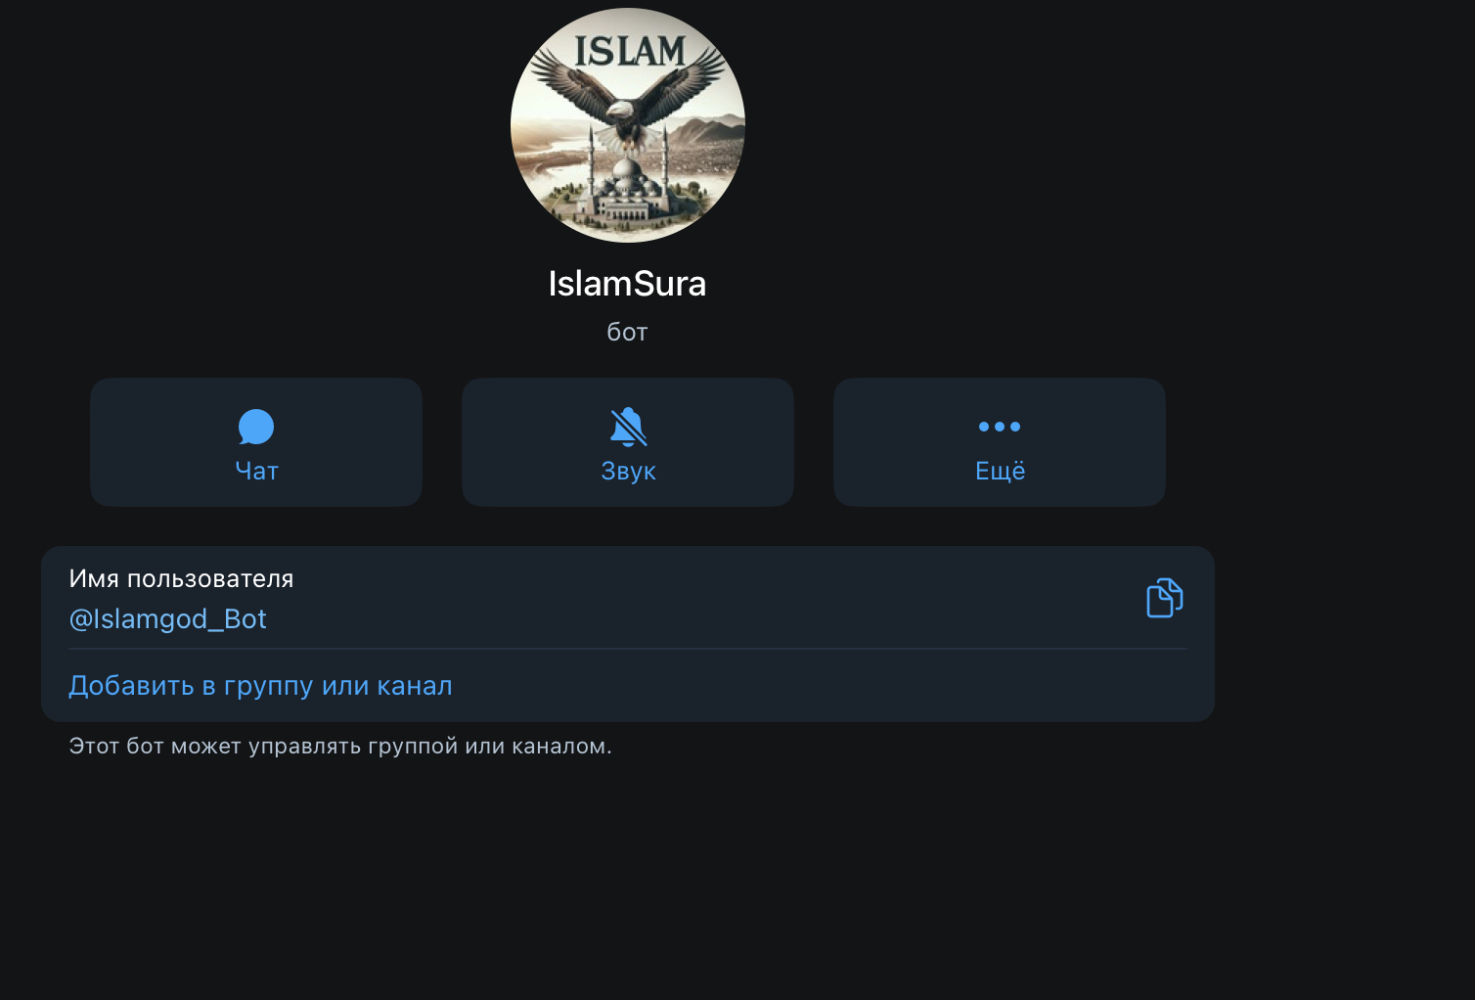
Task: Open the chat bubble icon
Action: tap(256, 427)
